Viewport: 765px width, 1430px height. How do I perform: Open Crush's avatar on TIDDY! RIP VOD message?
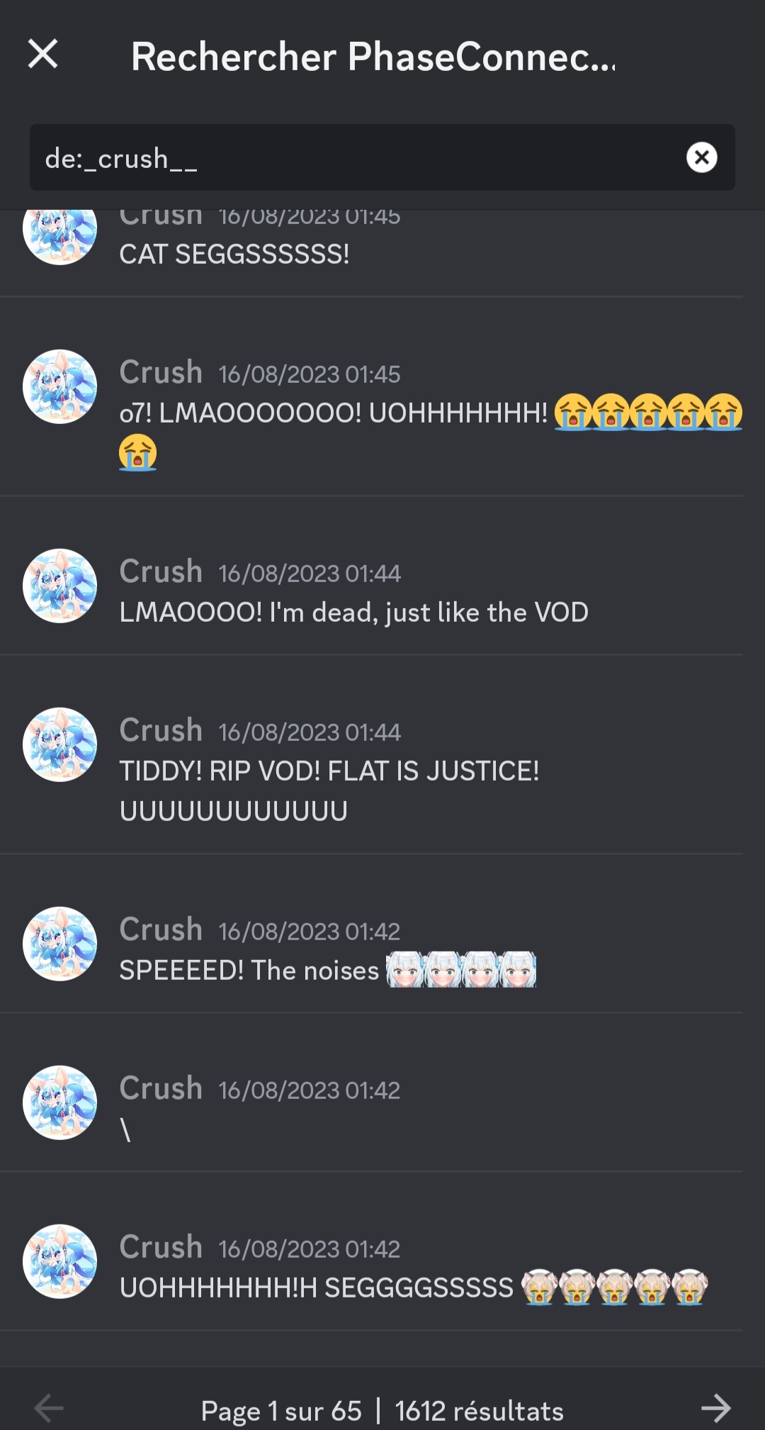click(59, 744)
